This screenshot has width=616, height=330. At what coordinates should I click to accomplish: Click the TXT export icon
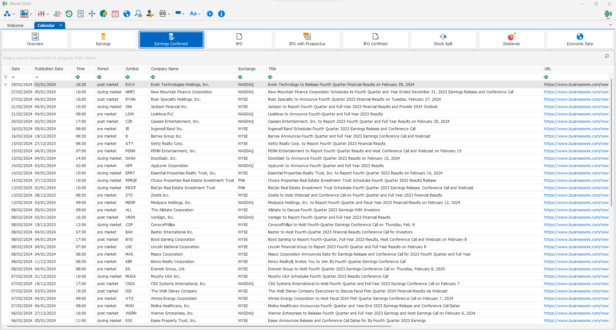click(x=163, y=14)
